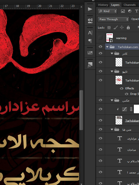Select the Tarhdokan.com group name
Screen dimensions: 139x185
click(128, 47)
